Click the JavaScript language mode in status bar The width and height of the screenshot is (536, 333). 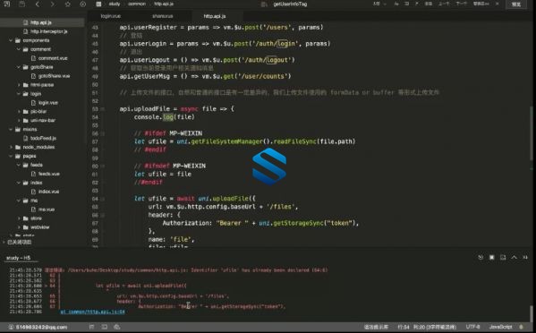[x=500, y=327]
